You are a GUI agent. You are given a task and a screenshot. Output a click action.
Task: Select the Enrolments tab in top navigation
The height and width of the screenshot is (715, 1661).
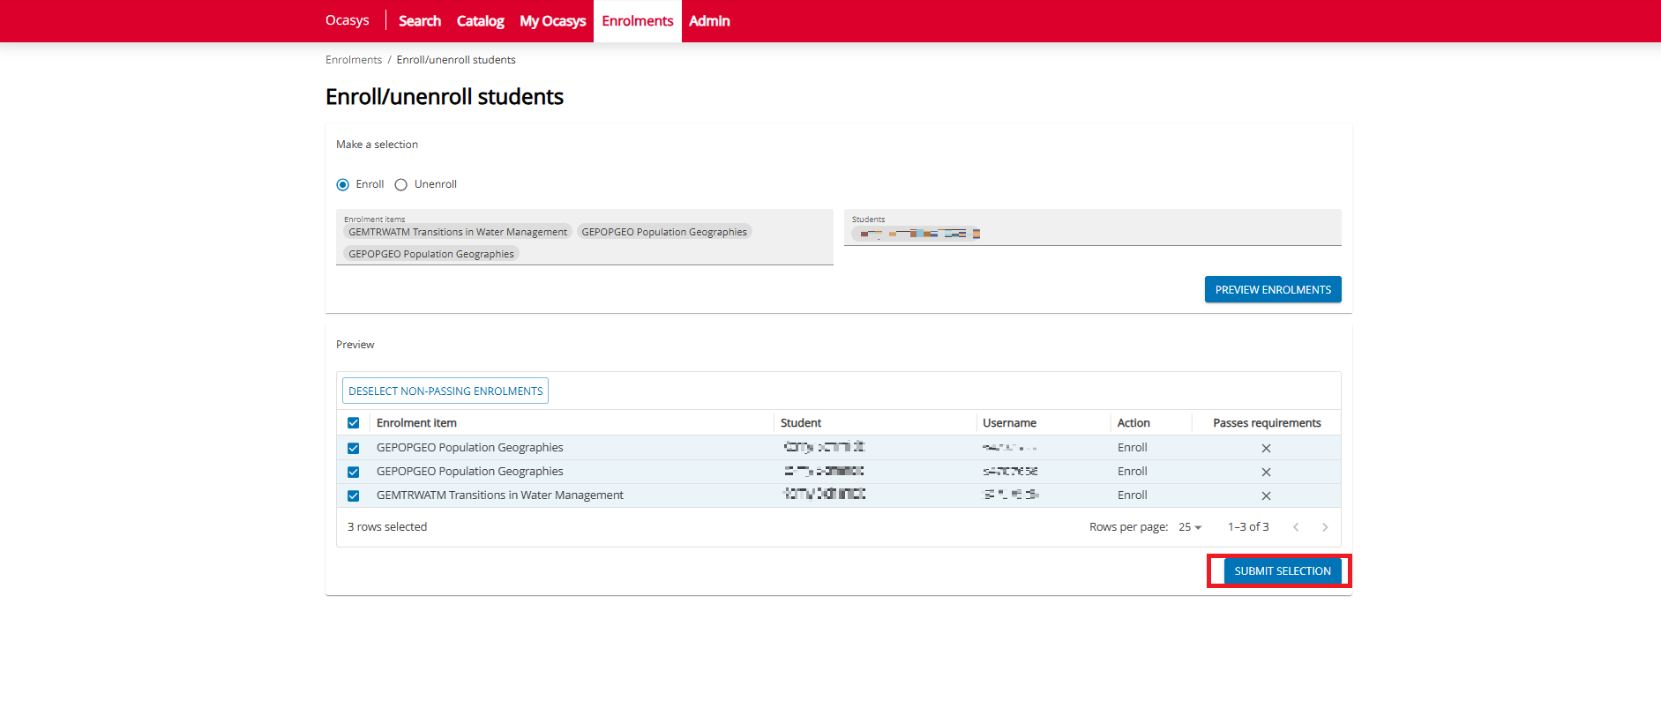(x=638, y=21)
